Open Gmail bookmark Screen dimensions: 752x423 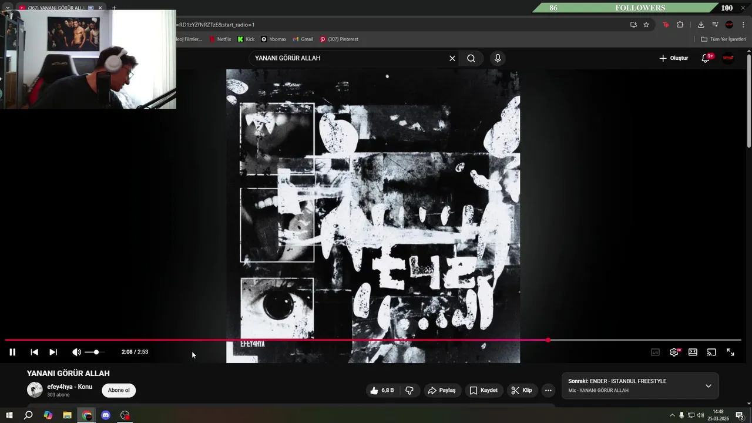[303, 39]
